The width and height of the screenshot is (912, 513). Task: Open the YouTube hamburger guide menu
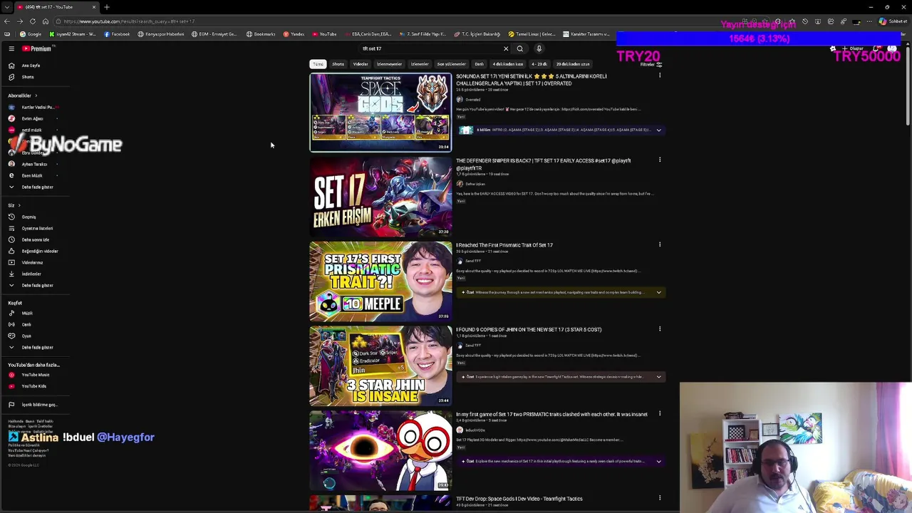click(11, 48)
